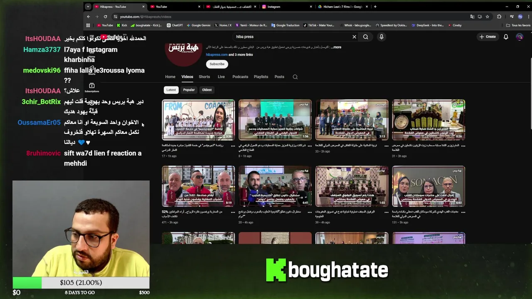Open the hibapress.com link
This screenshot has height=299, width=532.
[x=217, y=55]
